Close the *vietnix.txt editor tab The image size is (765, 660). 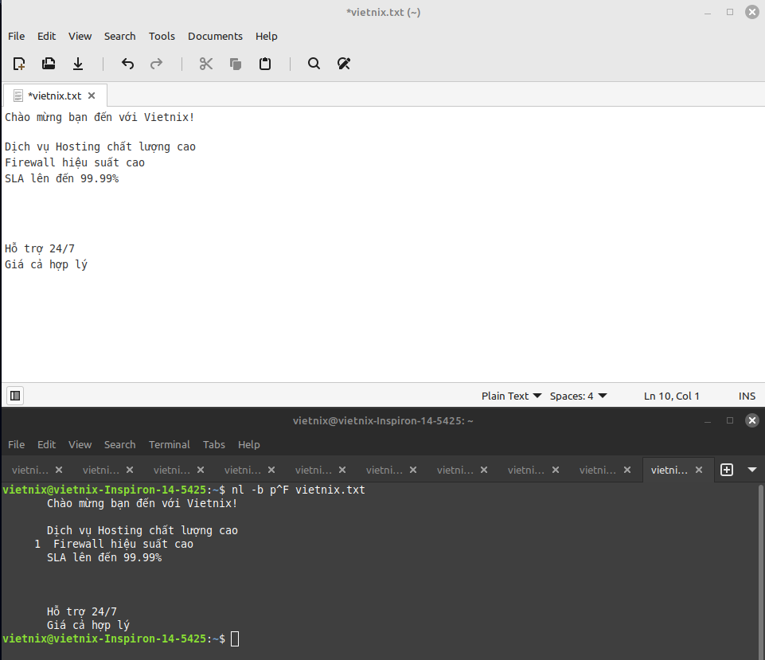pyautogui.click(x=92, y=96)
